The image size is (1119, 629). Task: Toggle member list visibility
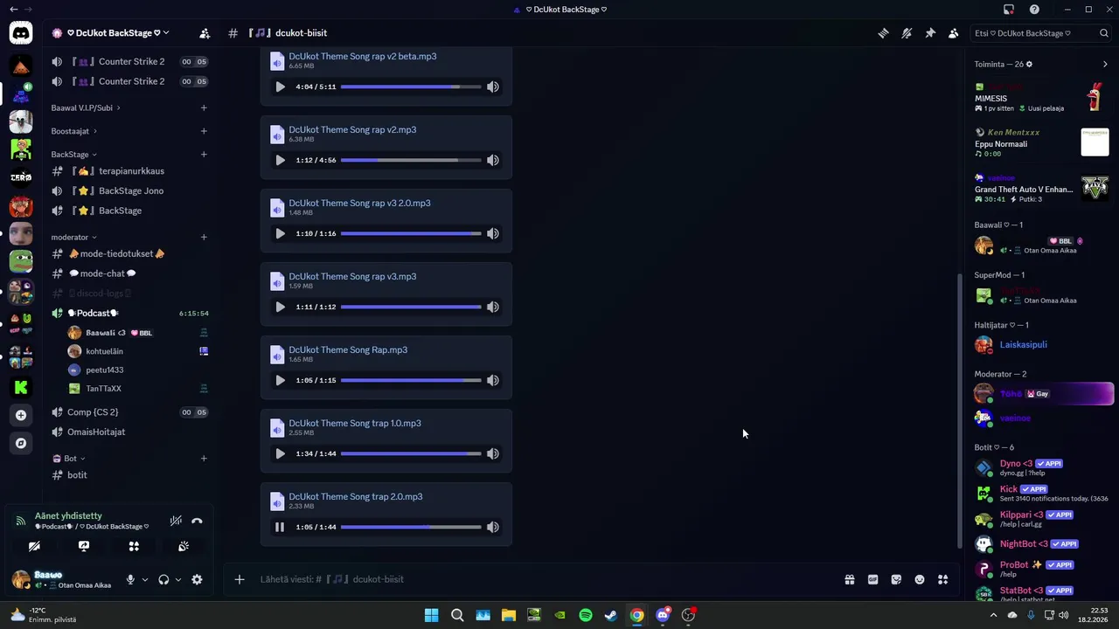pos(953,33)
